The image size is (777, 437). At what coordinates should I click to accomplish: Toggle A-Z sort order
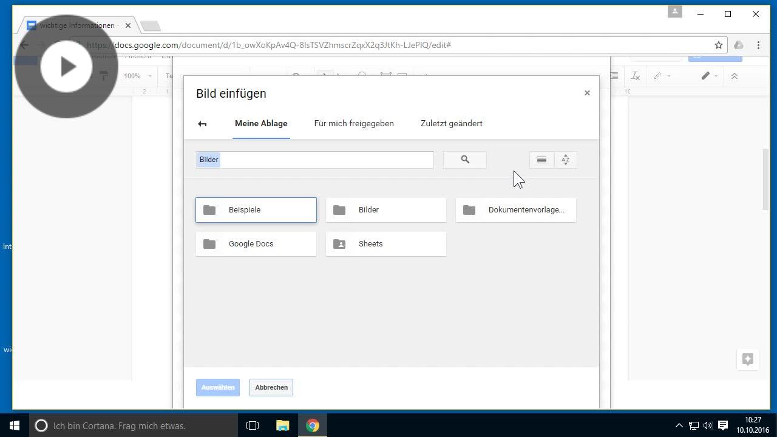pos(565,160)
